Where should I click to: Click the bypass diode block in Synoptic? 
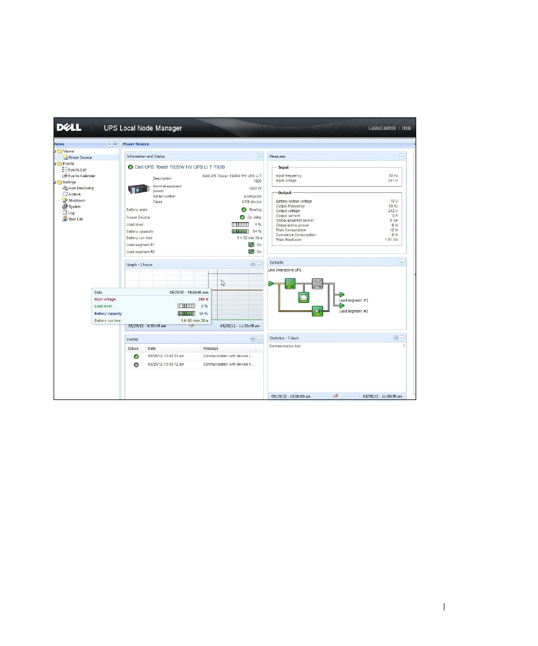point(317,311)
